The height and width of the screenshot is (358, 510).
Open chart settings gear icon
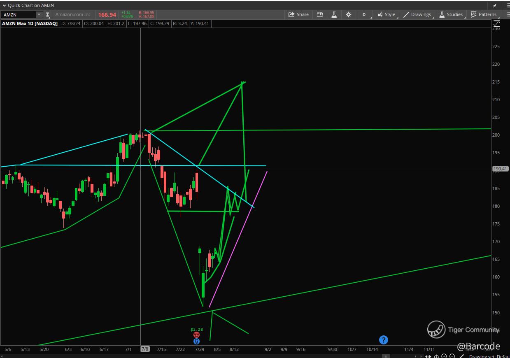point(348,14)
